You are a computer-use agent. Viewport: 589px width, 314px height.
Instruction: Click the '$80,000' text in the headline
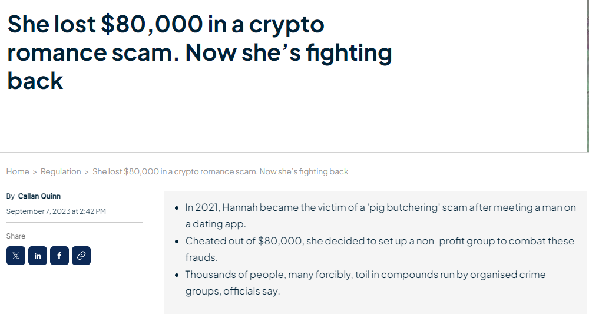152,24
